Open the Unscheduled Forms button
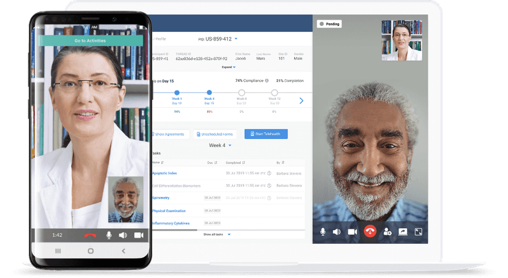 215,133
